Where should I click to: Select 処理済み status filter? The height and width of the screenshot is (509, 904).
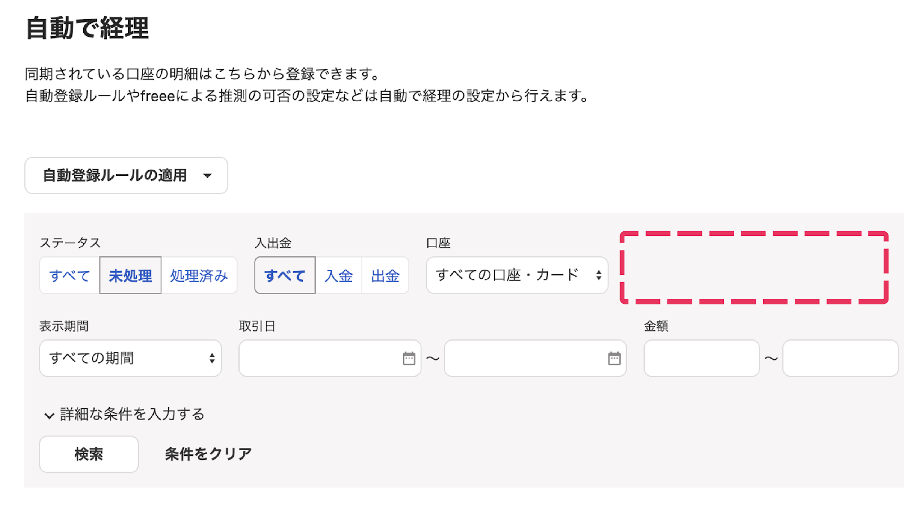pos(199,275)
